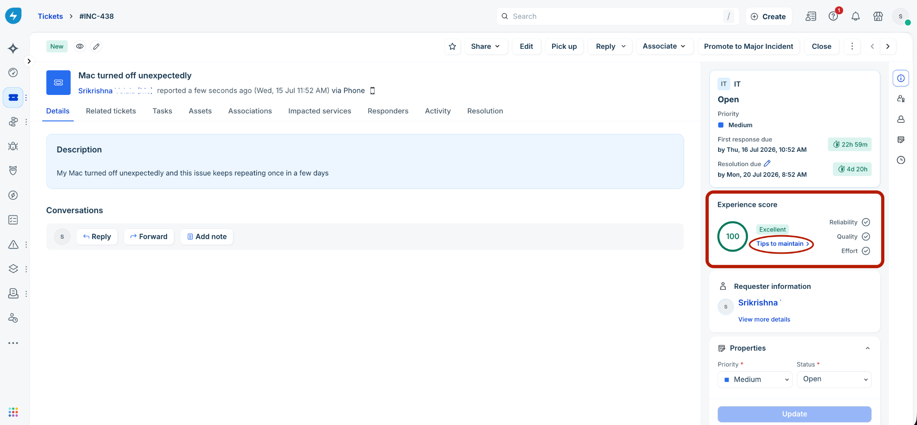Click the Reliability check indicator
This screenshot has width=917, height=425.
[x=866, y=222]
